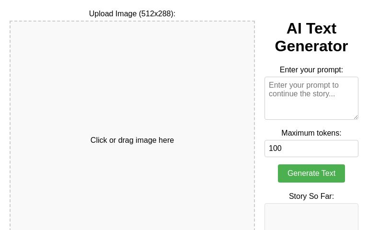Image resolution: width=368 pixels, height=230 pixels.
Task: Click the "Click or drag image here" text
Action: pos(132,140)
